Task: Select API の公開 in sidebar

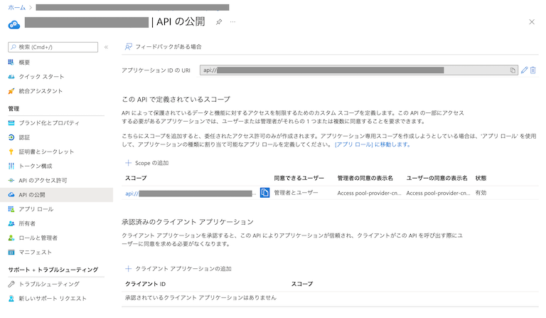Action: point(56,195)
